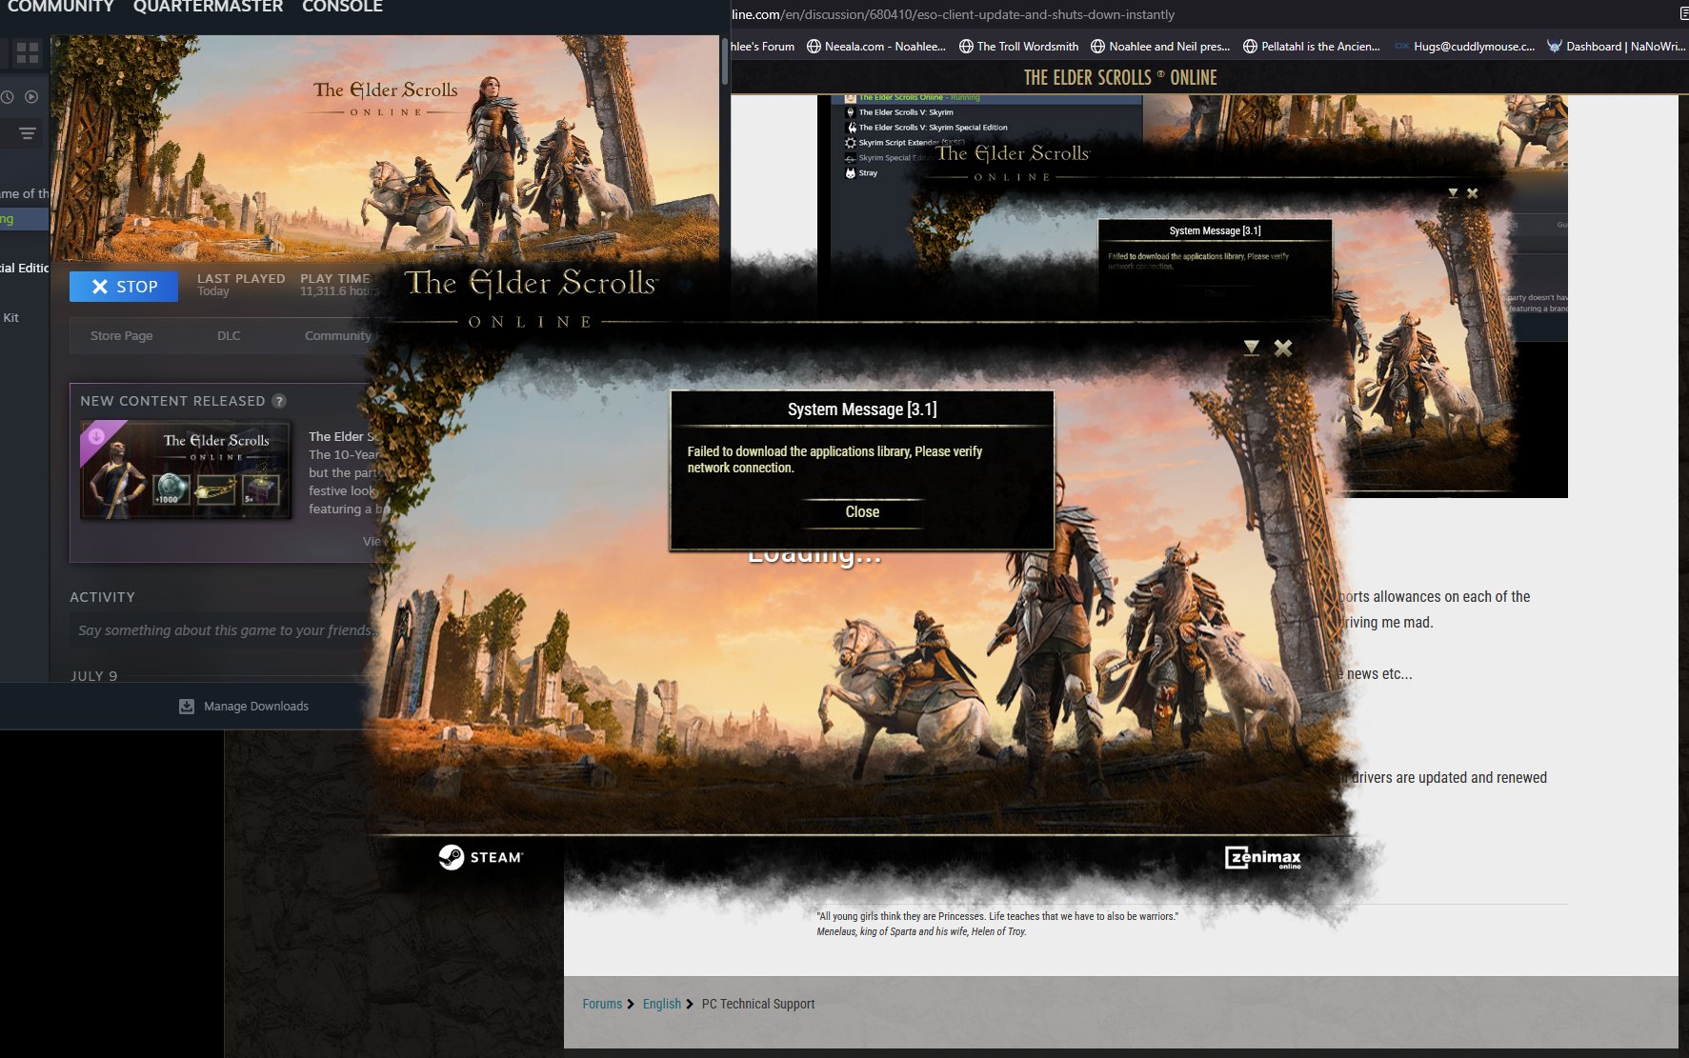Click the forum signature quote text
This screenshot has height=1058, width=1689.
tap(997, 924)
